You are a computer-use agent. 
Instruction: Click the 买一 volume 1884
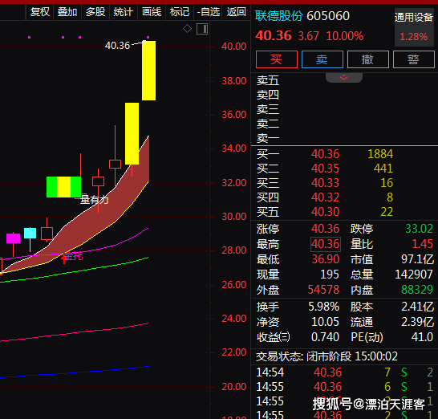(380, 154)
